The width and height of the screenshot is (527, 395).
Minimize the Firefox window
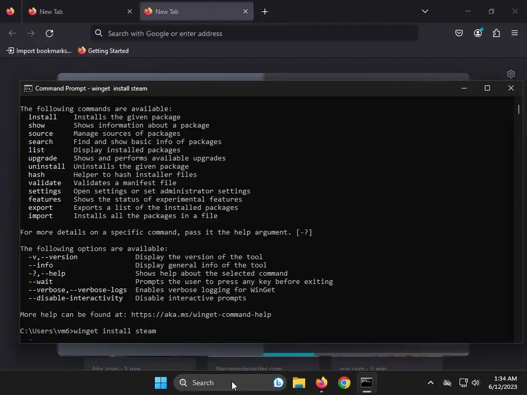pyautogui.click(x=467, y=11)
